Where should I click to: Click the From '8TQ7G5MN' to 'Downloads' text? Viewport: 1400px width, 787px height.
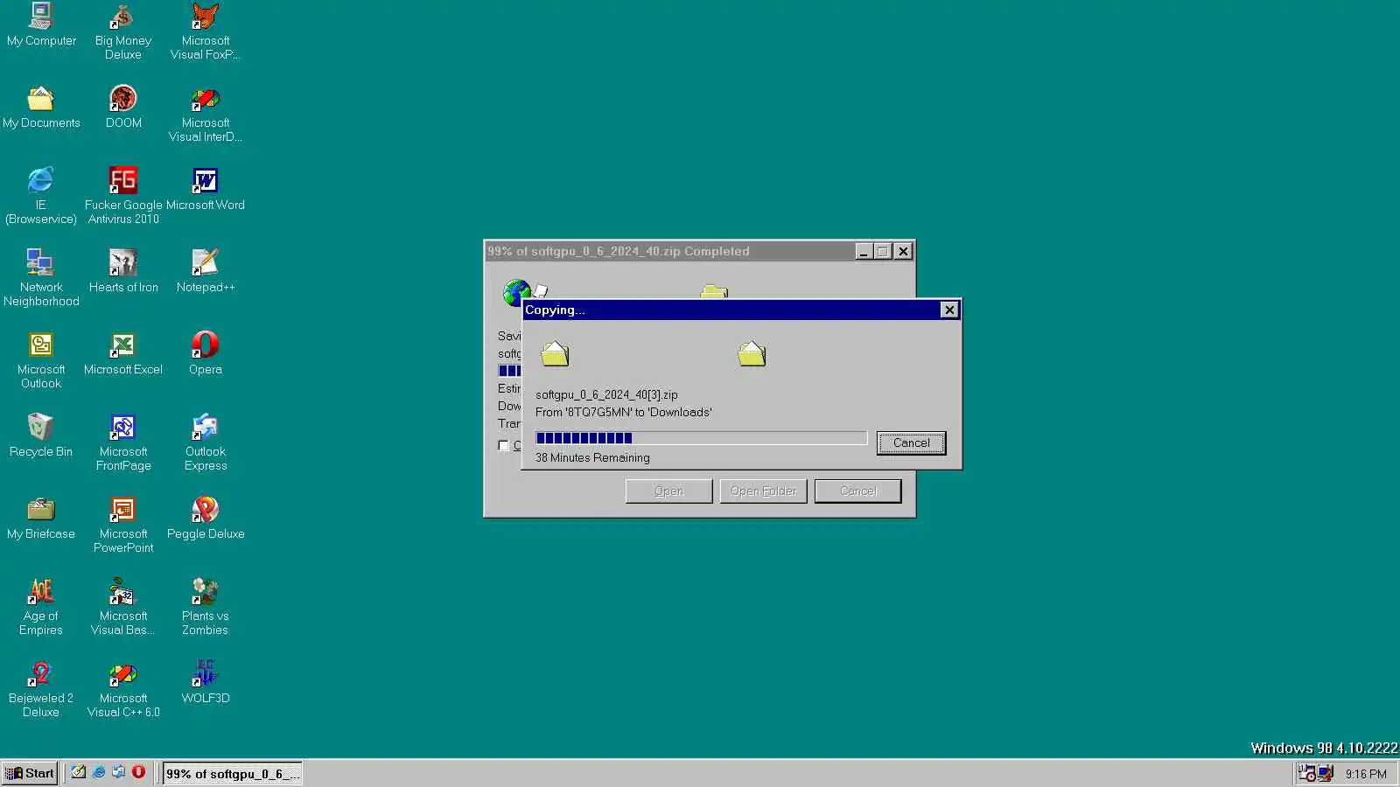coord(624,412)
